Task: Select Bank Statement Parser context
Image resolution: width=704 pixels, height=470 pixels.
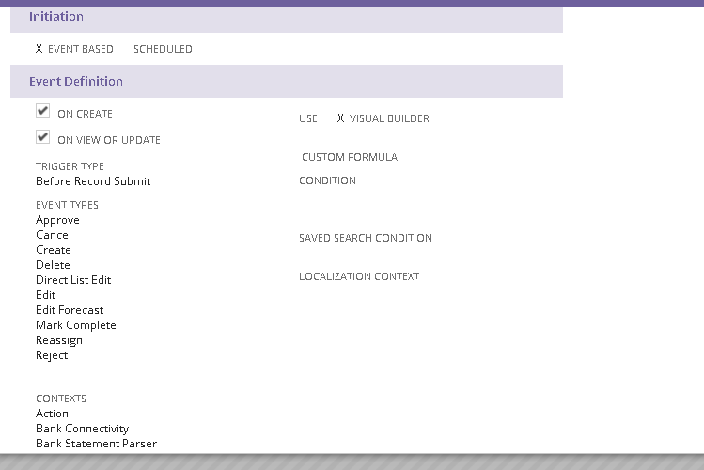Action: point(97,444)
